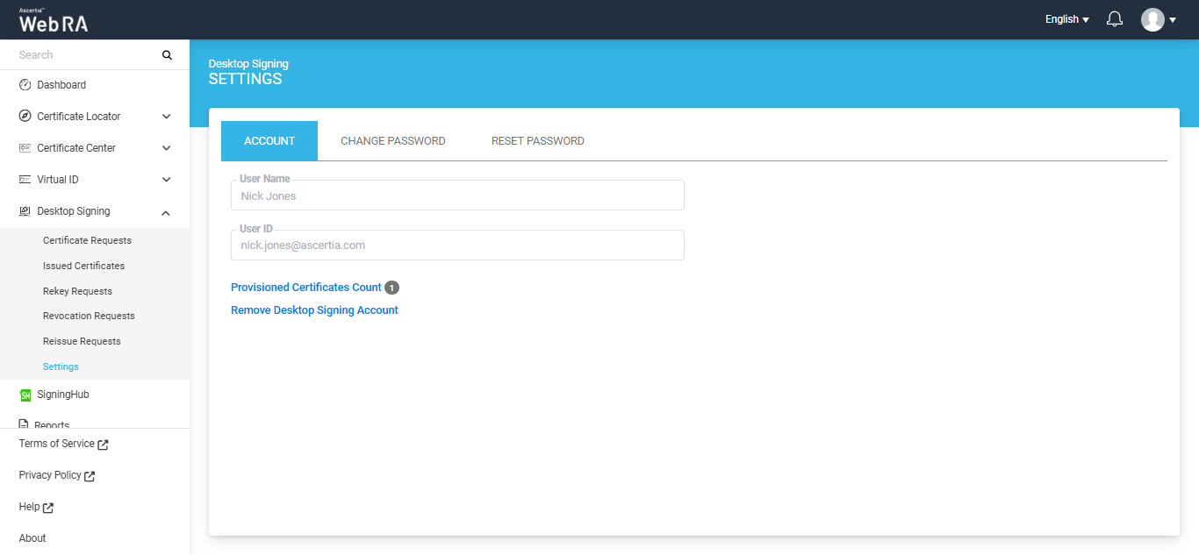Click the search magnifier icon in sidebar

coord(167,55)
